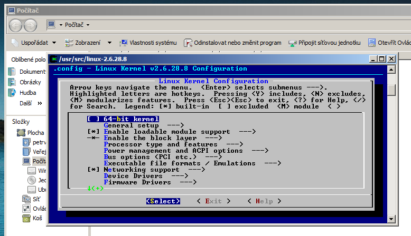
Task: Select Koš recycle bin in tree
Action: (x=32, y=218)
